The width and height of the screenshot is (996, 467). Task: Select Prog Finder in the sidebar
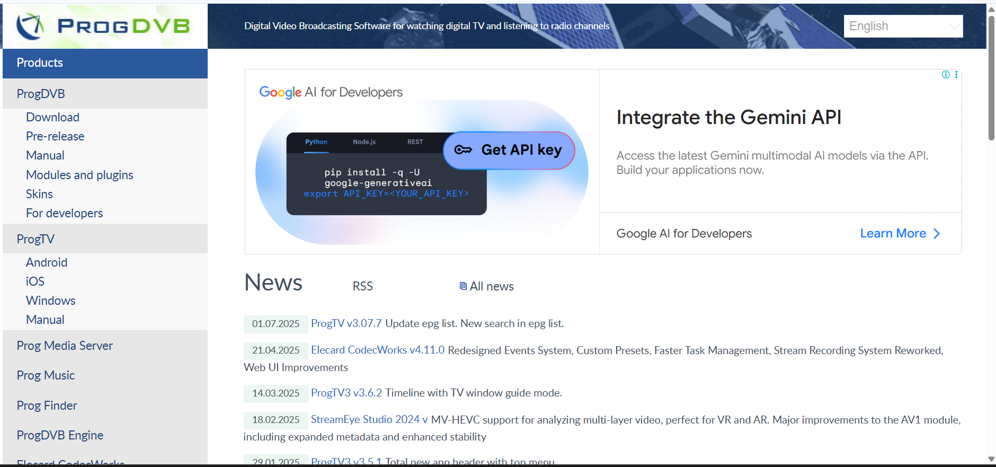pos(47,406)
